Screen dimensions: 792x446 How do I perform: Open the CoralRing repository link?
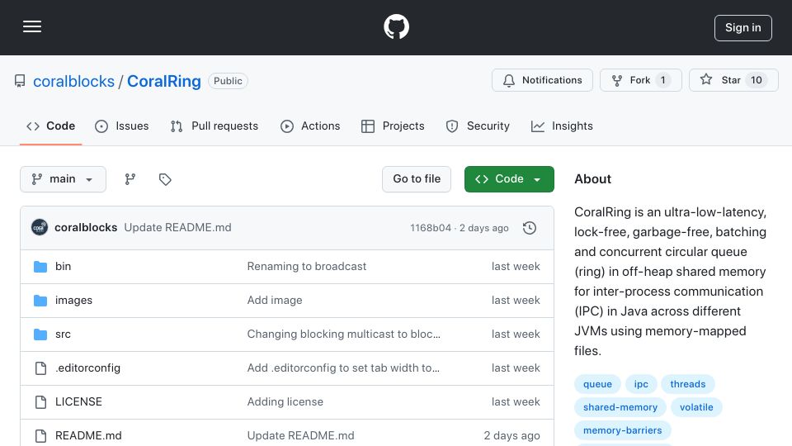[x=163, y=81]
